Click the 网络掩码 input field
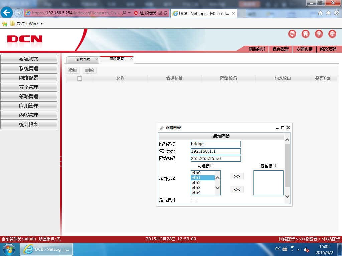The height and width of the screenshot is (256, 342). pyautogui.click(x=215, y=159)
